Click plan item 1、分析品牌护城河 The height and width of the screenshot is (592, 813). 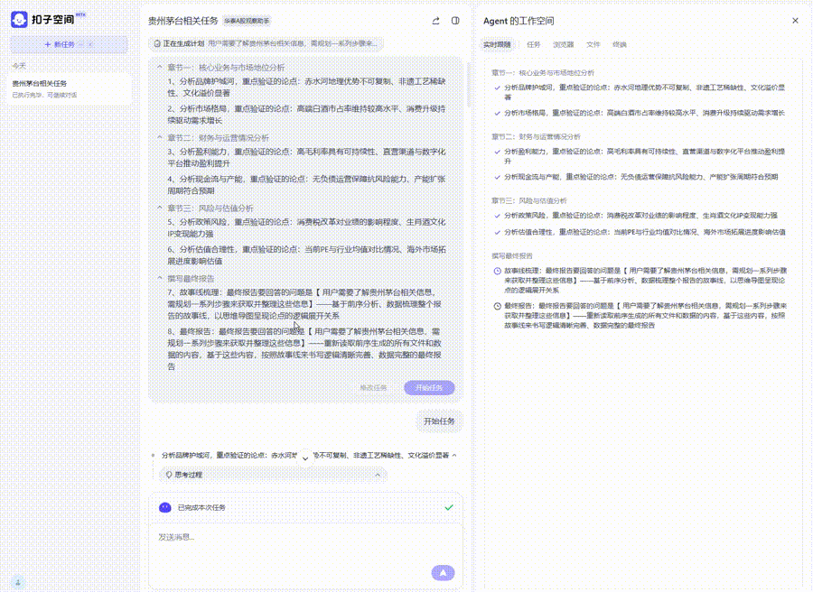pos(306,87)
